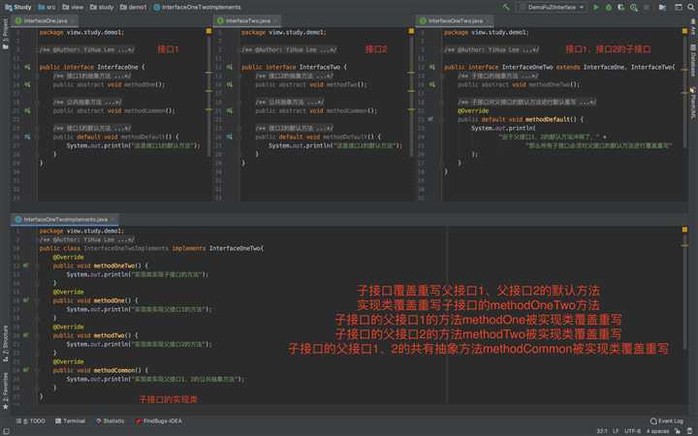Click the LF line separator in status bar
The height and width of the screenshot is (436, 698).
click(616, 430)
